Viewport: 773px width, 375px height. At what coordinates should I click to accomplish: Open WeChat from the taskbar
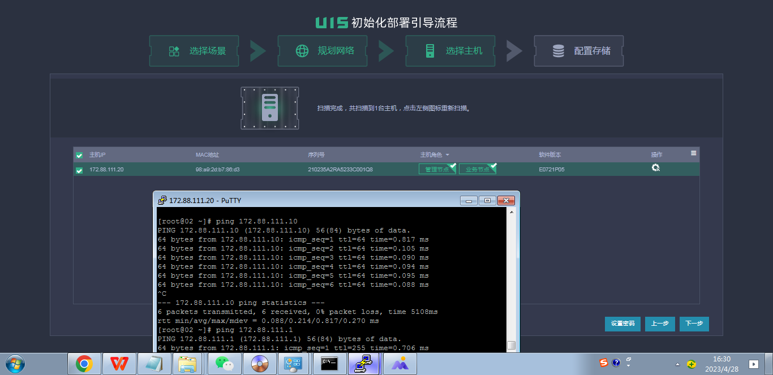(225, 364)
